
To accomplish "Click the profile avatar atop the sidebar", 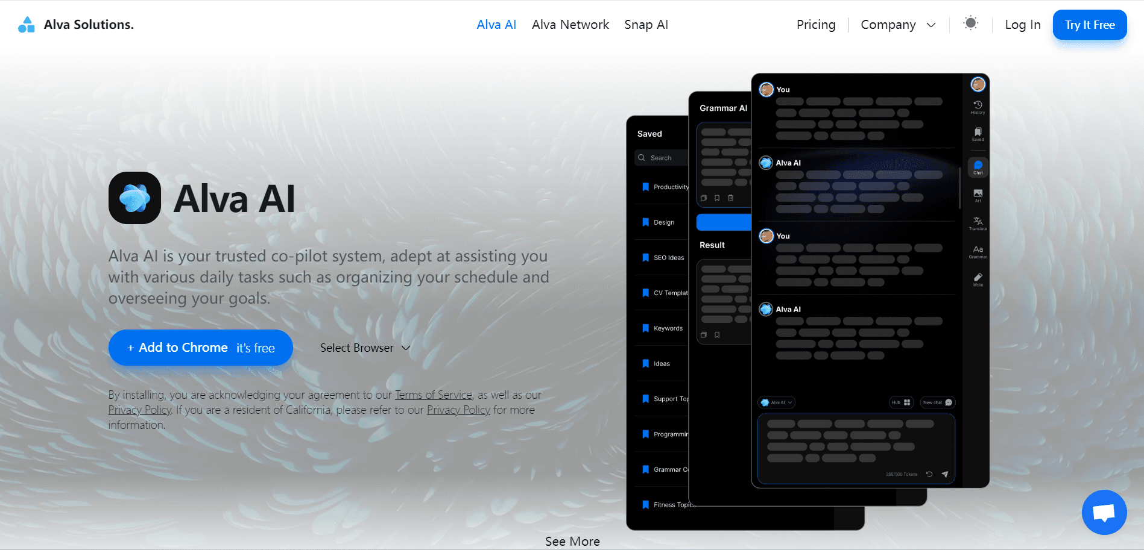I will tap(978, 84).
